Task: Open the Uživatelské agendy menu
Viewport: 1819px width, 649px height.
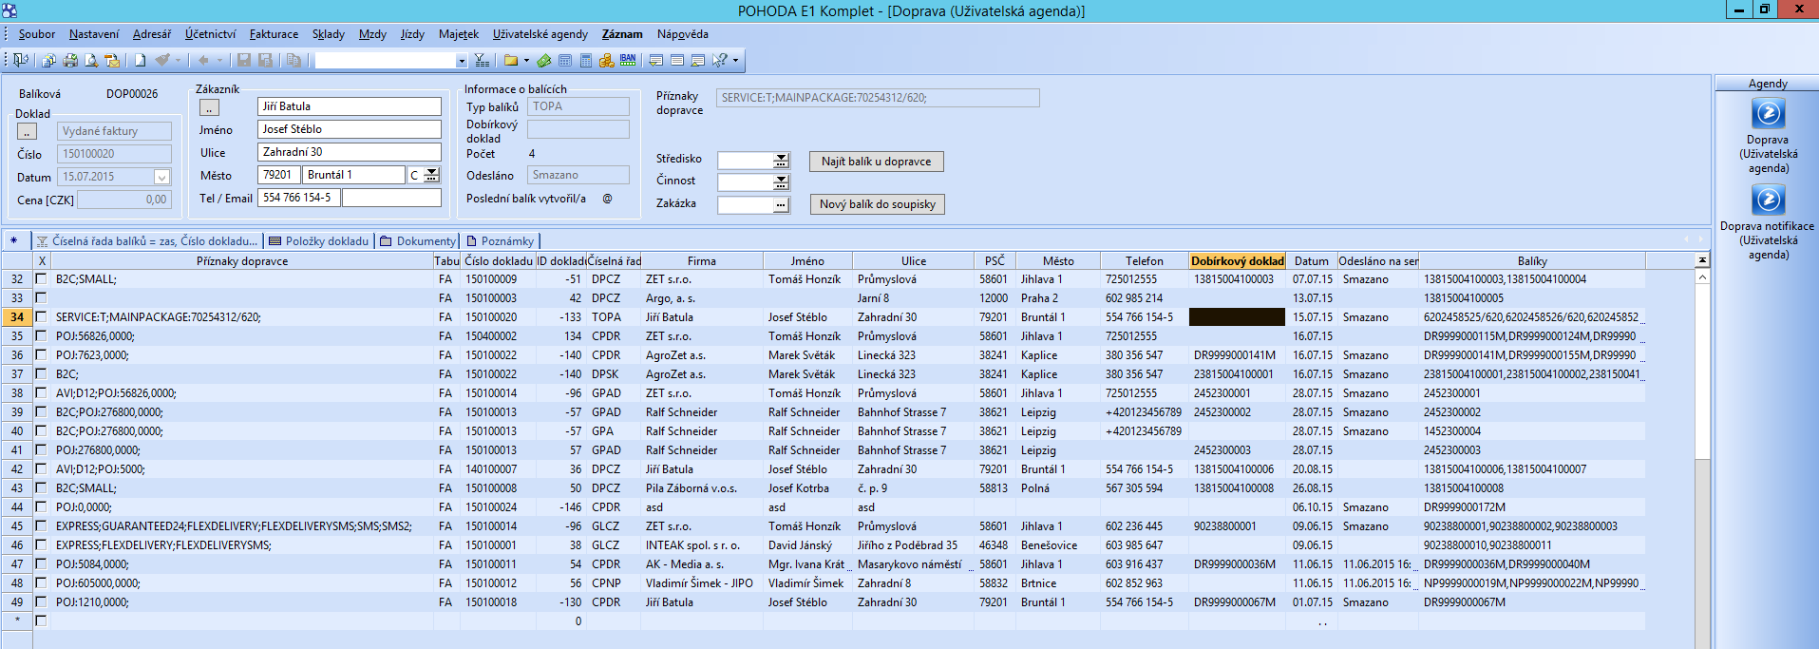Action: [x=540, y=34]
